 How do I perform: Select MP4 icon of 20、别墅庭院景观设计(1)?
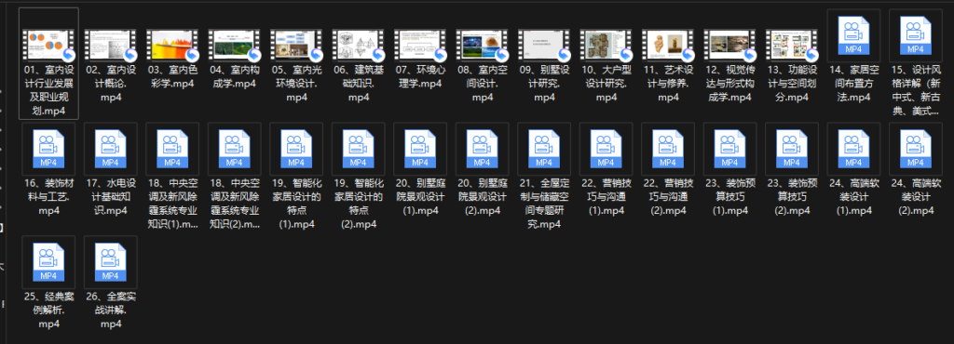420,150
